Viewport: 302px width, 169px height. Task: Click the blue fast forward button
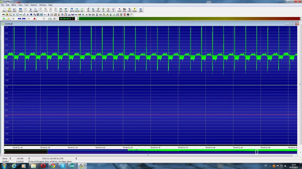(x=24, y=19)
